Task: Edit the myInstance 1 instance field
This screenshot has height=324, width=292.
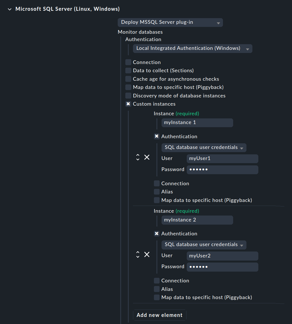Action: point(197,123)
